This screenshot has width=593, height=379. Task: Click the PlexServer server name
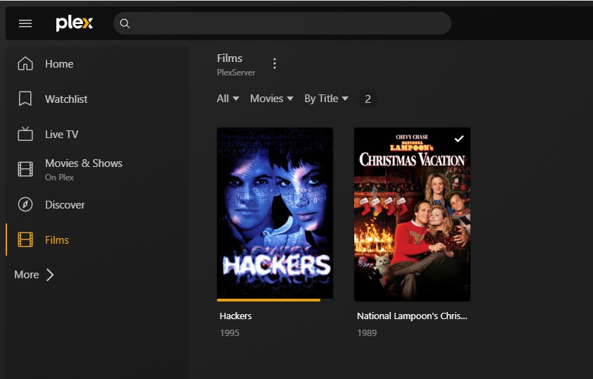pos(236,73)
